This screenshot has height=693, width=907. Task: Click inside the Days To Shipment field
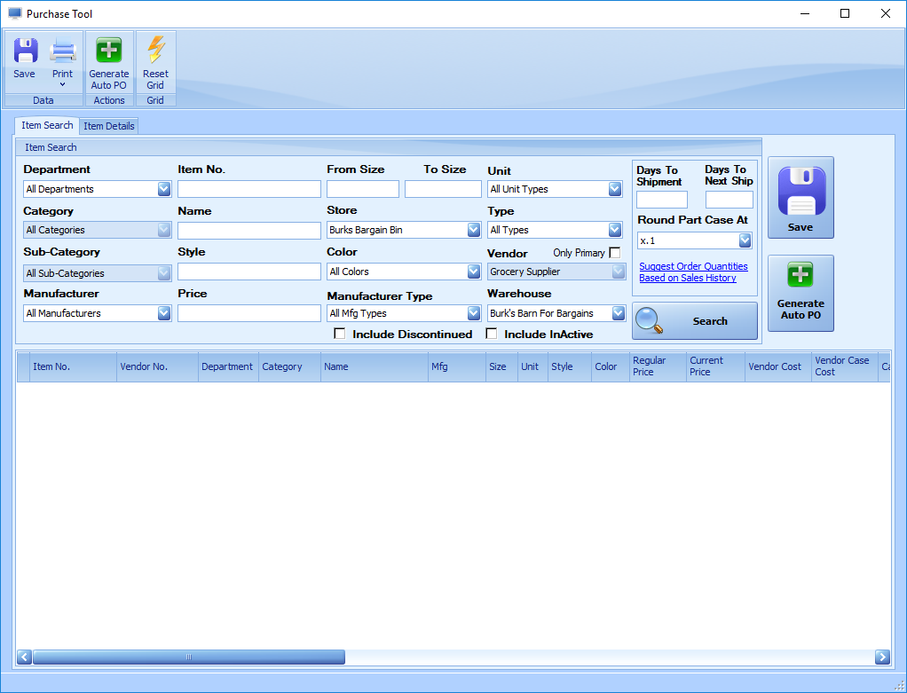tap(661, 199)
